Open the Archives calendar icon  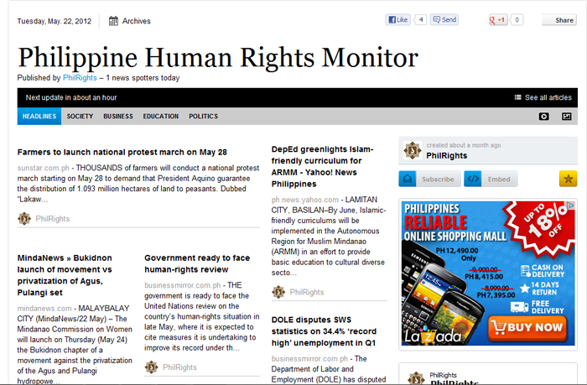(x=113, y=20)
